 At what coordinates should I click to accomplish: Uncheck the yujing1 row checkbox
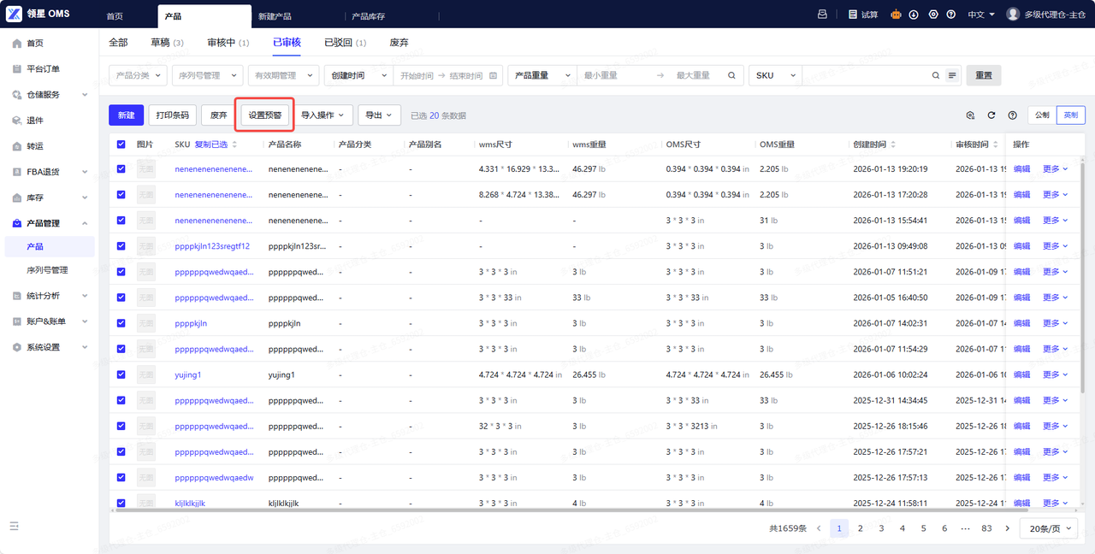click(x=121, y=374)
